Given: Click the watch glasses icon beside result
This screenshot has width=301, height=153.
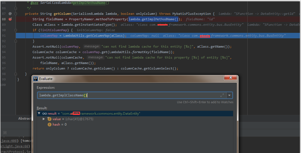Looking at the screenshot, I should click(44, 114).
